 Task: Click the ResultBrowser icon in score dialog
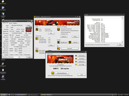76,62
